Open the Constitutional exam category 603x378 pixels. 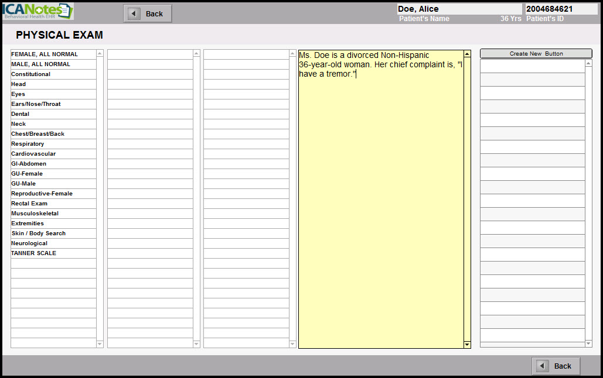coord(31,74)
